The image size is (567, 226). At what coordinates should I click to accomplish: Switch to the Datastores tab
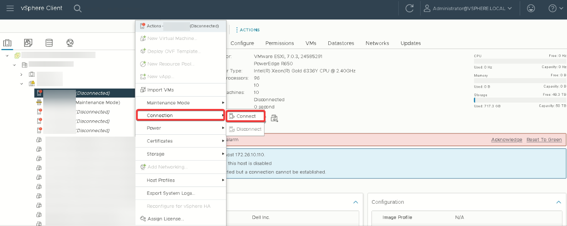click(x=341, y=43)
